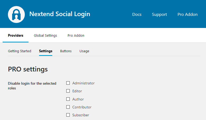Image resolution: width=206 pixels, height=120 pixels.
Task: Click the Nextend Social Login padlock logo
Action: (16, 15)
